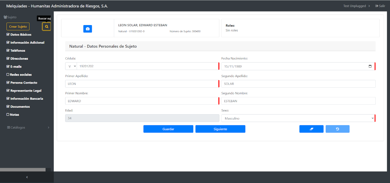Click the magnifier search subject icon
Viewport: 390px width, 183px height.
pyautogui.click(x=47, y=27)
